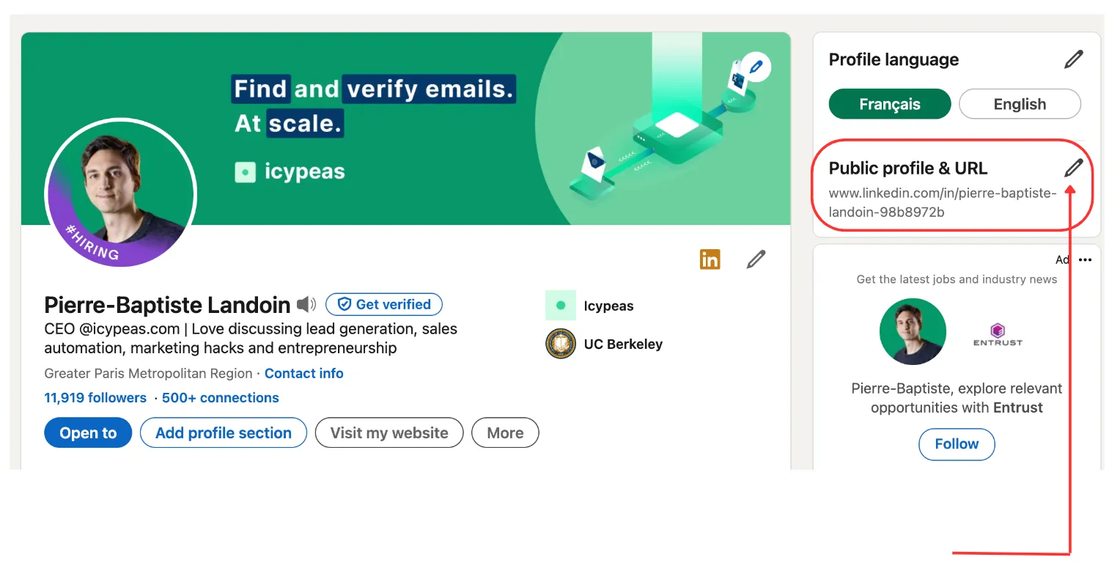Click the name Pierre-Baptiste Landoin
Screen dimensions: 1120x579
point(167,304)
